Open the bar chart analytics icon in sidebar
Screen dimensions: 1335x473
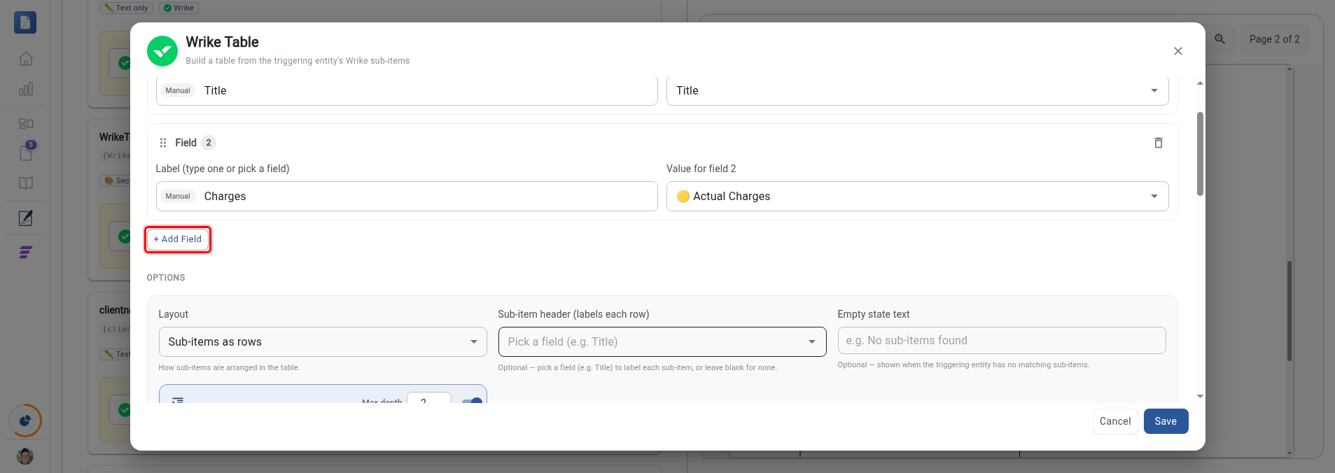tap(26, 89)
